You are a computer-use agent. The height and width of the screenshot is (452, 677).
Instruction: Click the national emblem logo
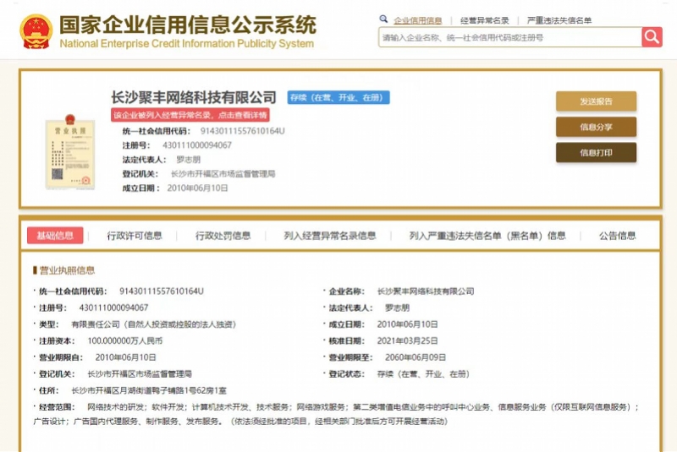click(x=36, y=31)
